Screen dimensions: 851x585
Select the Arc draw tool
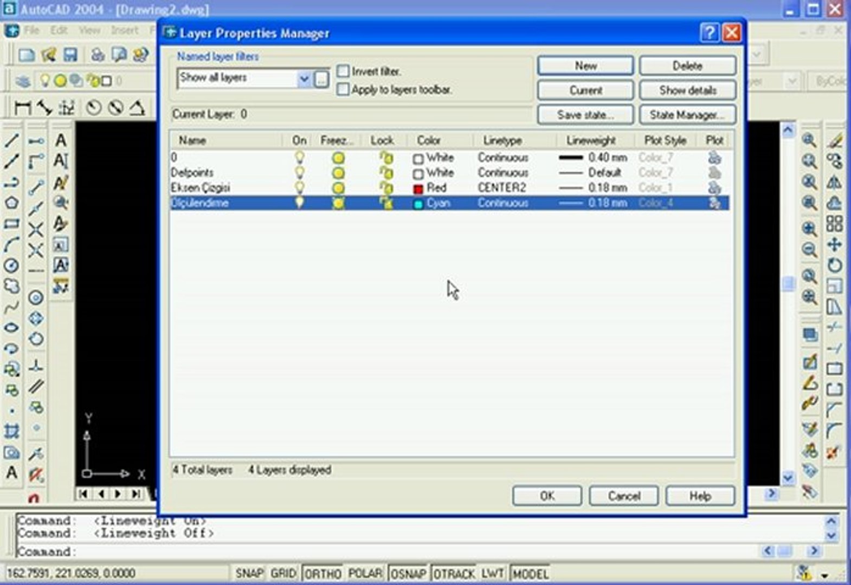pos(11,245)
